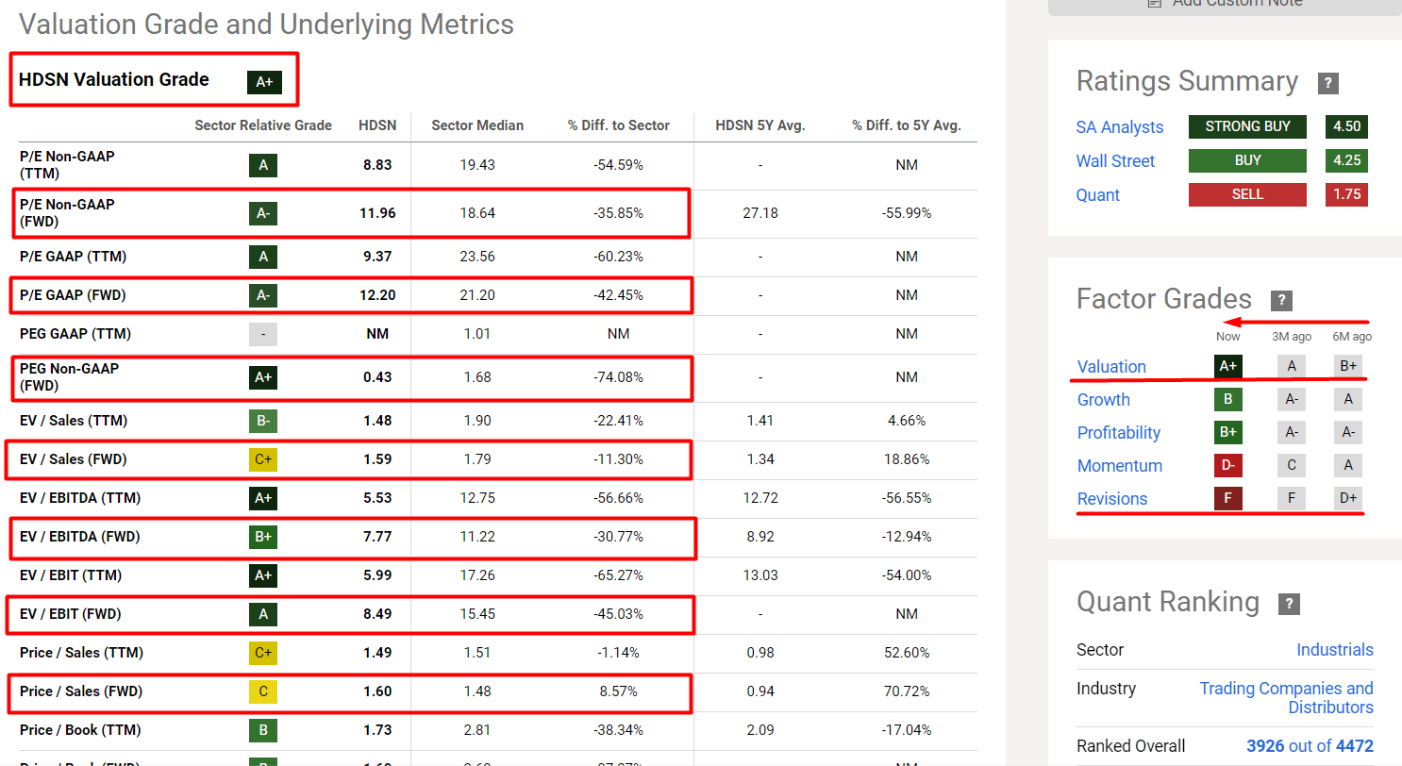Open the Valuation factor grade link

(1111, 367)
